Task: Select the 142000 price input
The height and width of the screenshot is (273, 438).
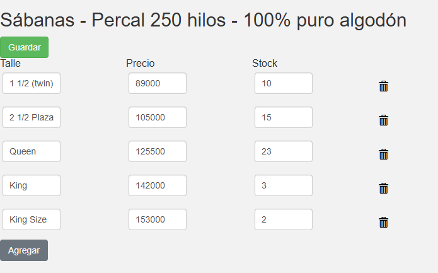Action: coord(158,185)
